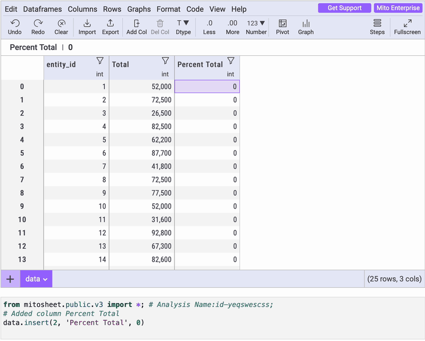Select the Percent Total column header
The height and width of the screenshot is (341, 425).
[x=207, y=68]
